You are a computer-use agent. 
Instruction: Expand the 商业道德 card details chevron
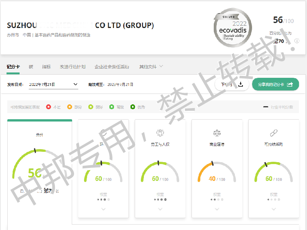click(x=217, y=209)
